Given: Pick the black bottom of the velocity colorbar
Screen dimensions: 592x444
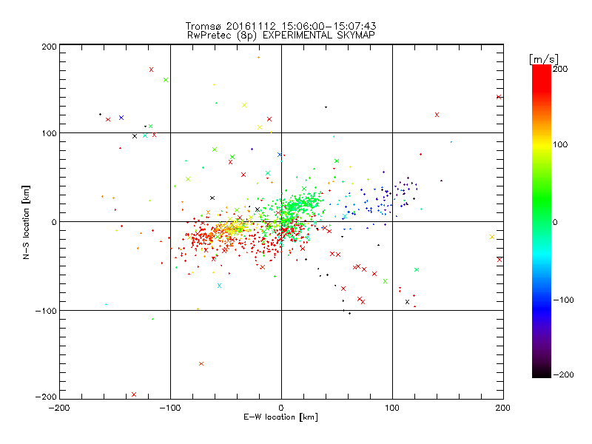Looking at the screenshot, I should (x=542, y=373).
